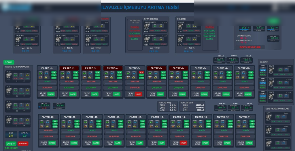295x151 pixels.
Task: Click the ANLIK 2.0 value field
Action: point(24,134)
